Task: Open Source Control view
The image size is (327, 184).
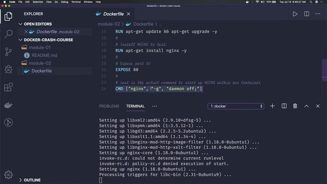Action: point(8,52)
